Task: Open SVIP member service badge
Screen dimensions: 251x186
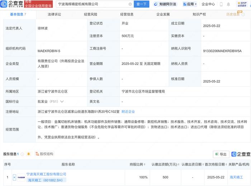Action: click(x=242, y=4)
